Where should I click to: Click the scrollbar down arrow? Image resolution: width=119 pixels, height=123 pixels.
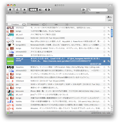(112, 110)
